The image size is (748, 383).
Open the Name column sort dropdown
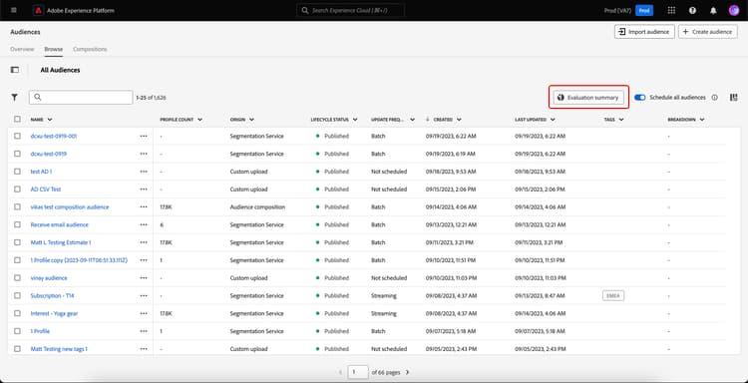[50, 120]
